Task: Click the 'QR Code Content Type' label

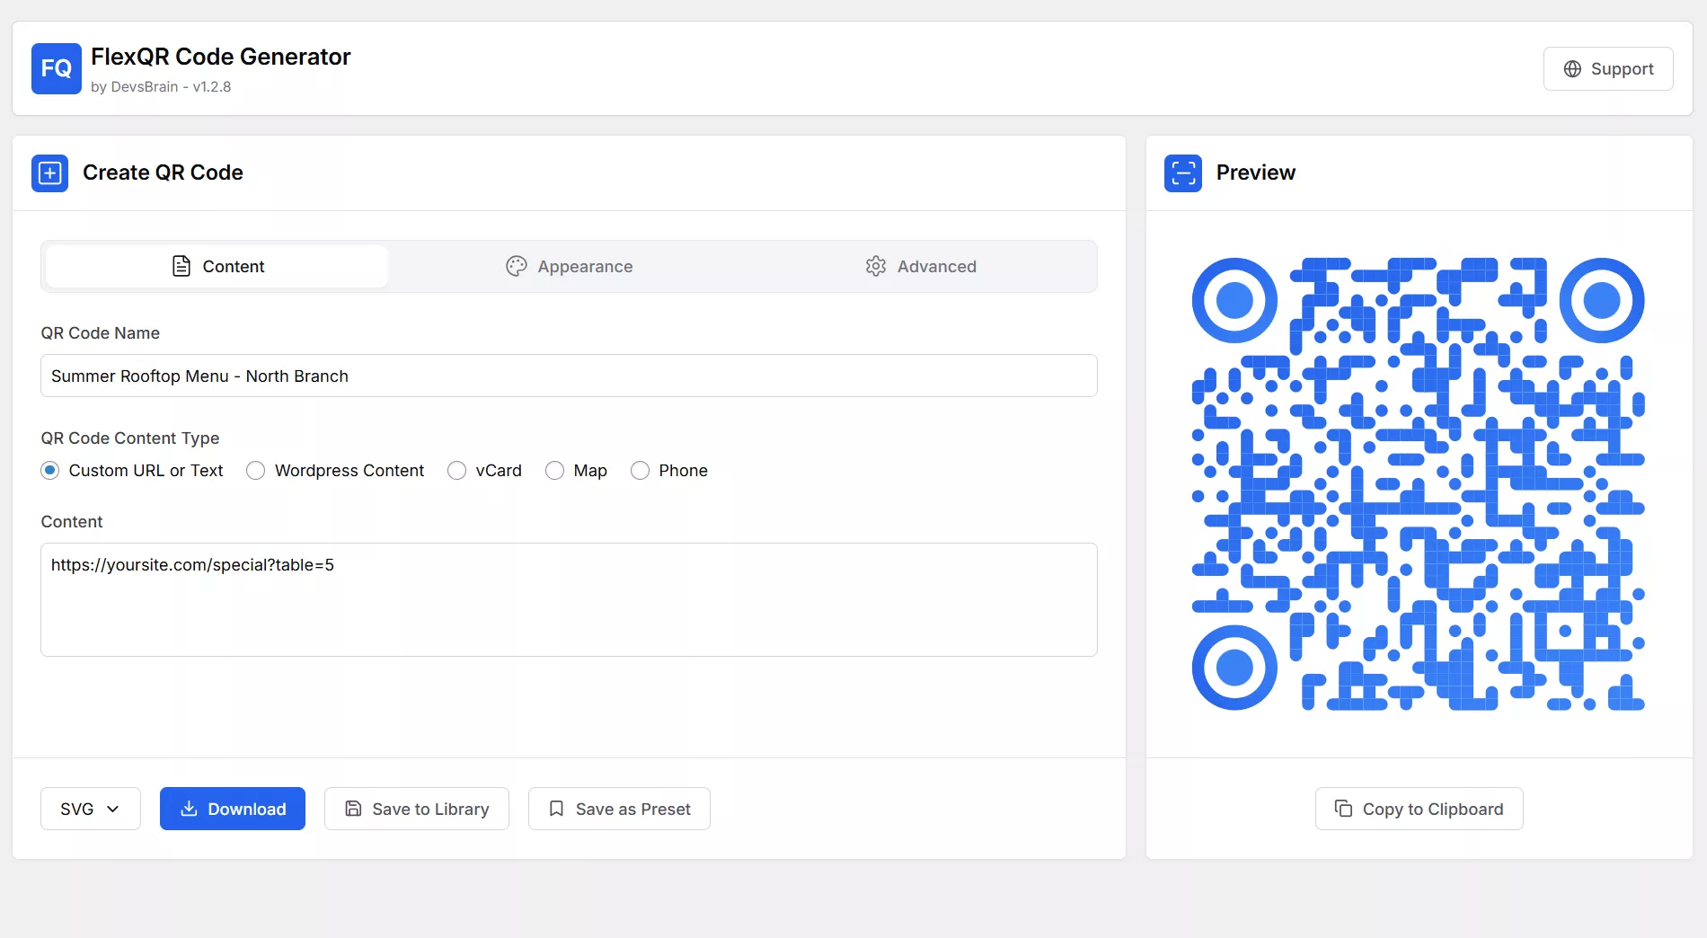Action: tap(130, 438)
